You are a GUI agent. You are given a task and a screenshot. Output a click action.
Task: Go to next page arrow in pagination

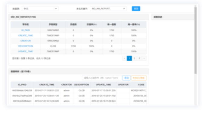[144, 58]
